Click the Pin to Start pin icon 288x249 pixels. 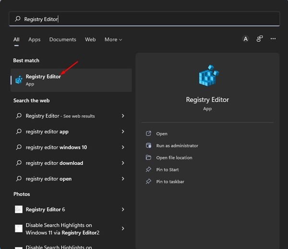pyautogui.click(x=148, y=170)
